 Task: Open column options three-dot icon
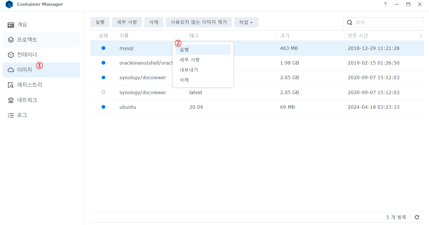421,36
